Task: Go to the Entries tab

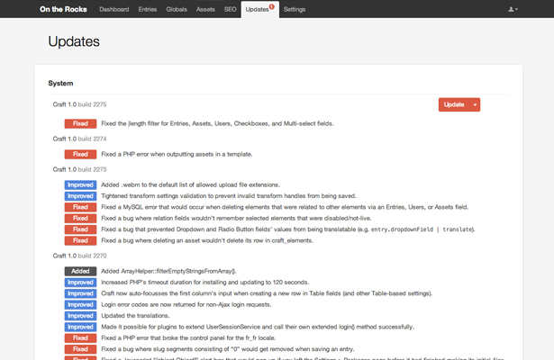Action: tap(148, 10)
